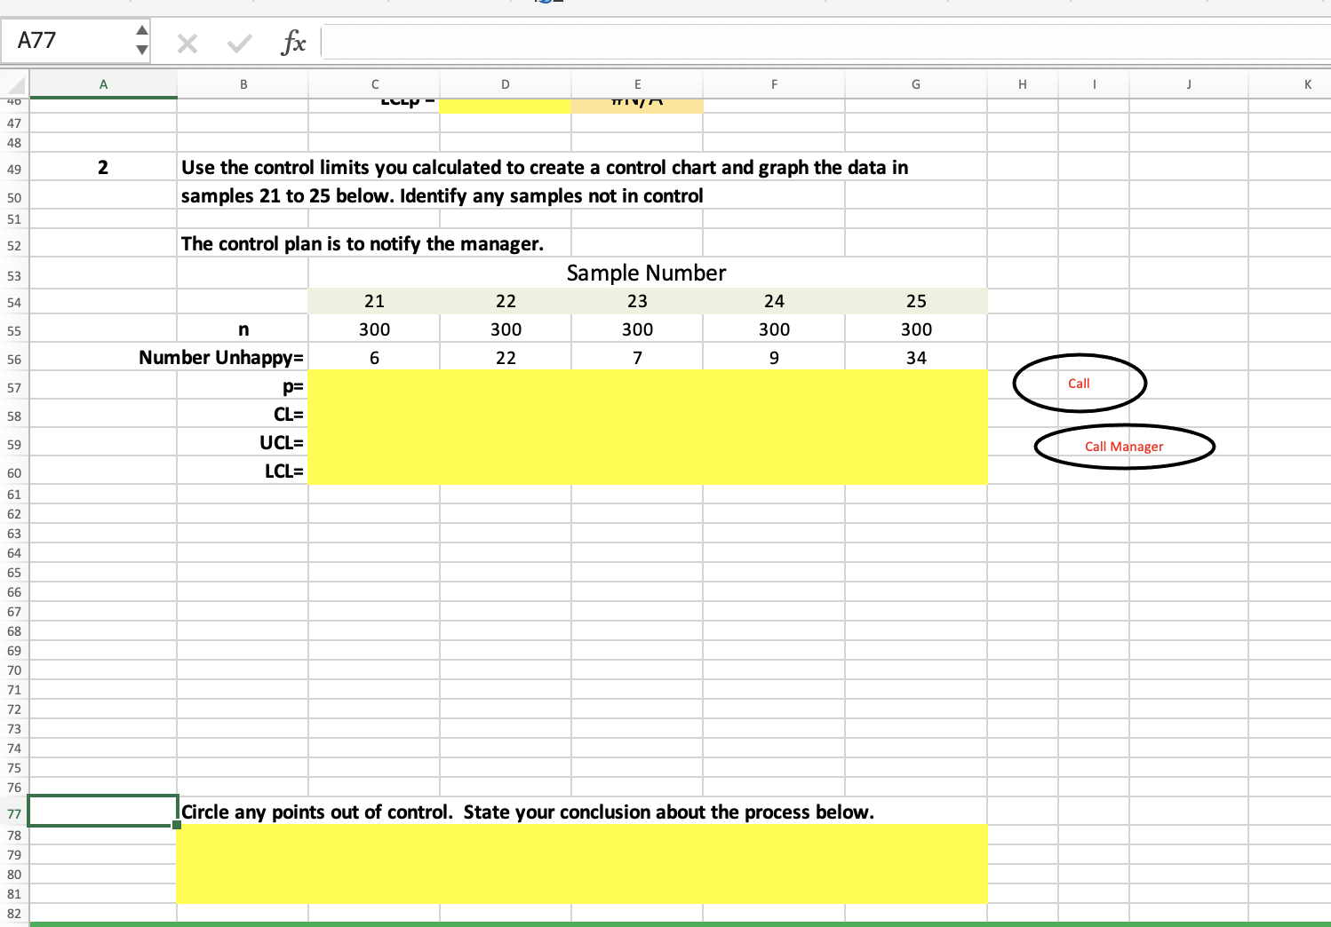Select the Number Unhappy= label cell
Image resolution: width=1331 pixels, height=927 pixels.
[x=222, y=357]
